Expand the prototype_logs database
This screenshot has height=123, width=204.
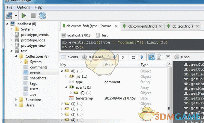[12, 40]
